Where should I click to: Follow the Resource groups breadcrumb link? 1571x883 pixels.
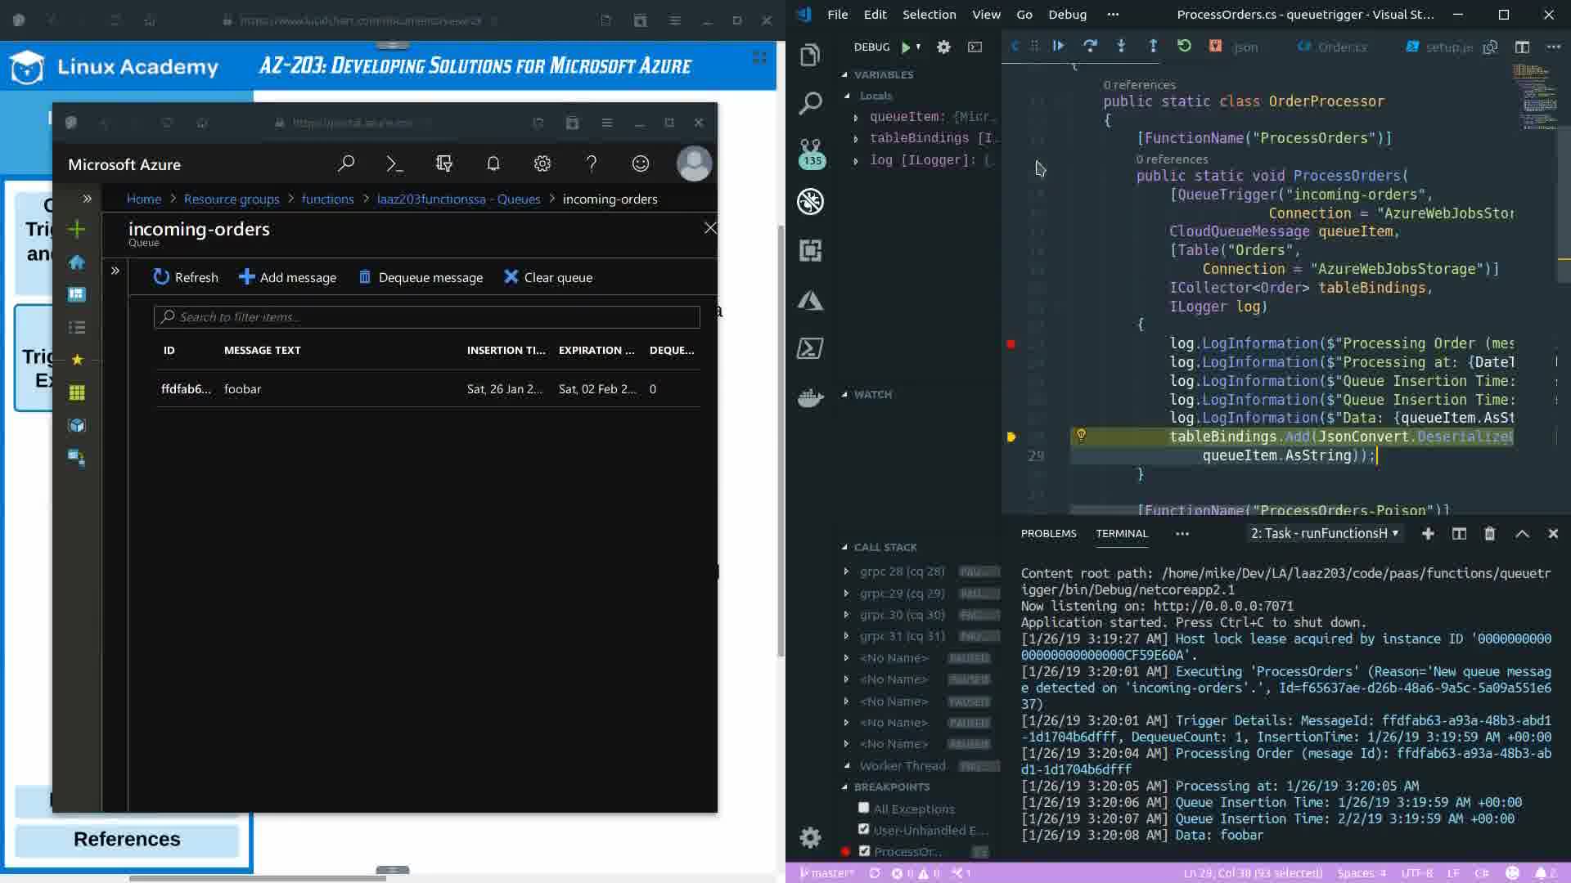(232, 199)
